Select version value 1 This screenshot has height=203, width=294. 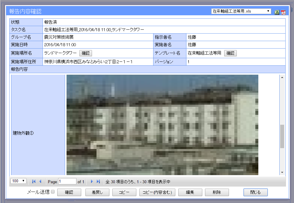(189, 62)
